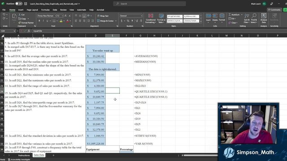Select middle align icon
The image size is (287, 161).
[80, 16]
